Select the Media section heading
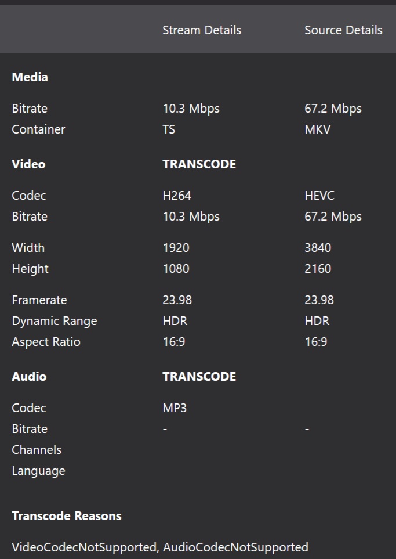 pyautogui.click(x=30, y=77)
